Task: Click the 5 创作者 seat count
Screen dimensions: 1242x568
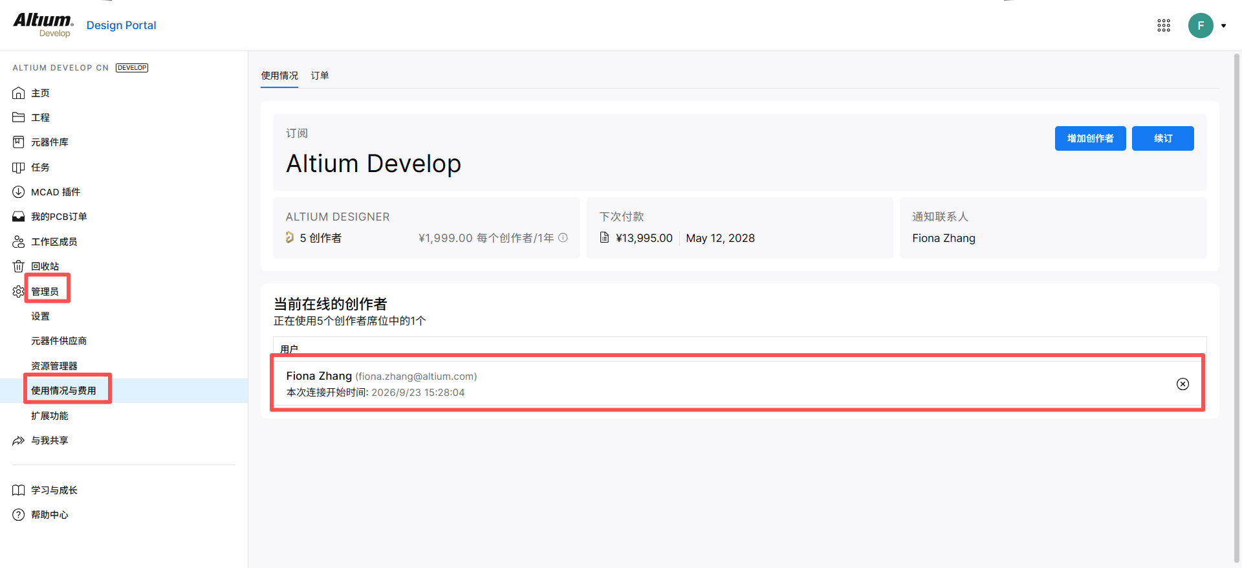Action: 320,238
